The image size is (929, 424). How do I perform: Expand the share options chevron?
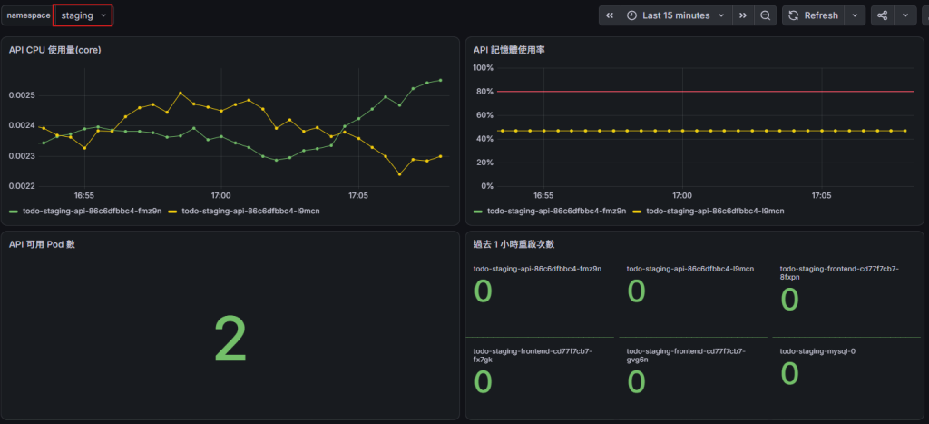[905, 15]
